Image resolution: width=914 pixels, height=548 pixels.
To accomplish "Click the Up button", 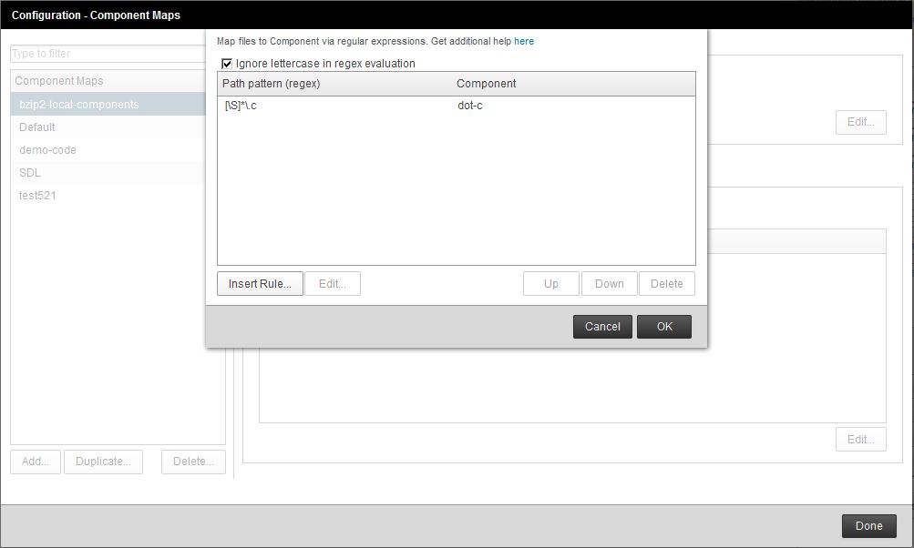I will pos(550,284).
